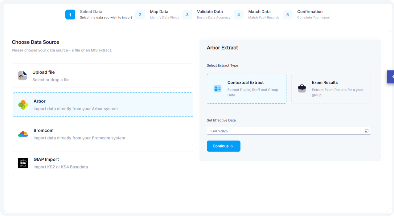
Task: Go to the Select Data step
Action: coord(99,14)
